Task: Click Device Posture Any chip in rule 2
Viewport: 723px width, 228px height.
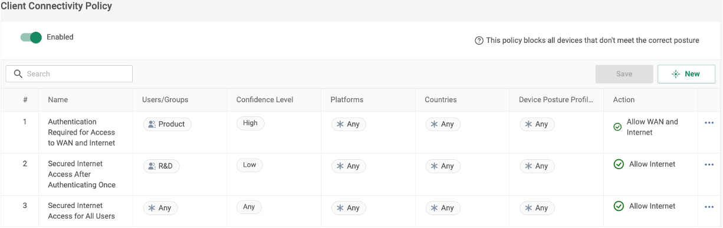Action: [x=537, y=166]
